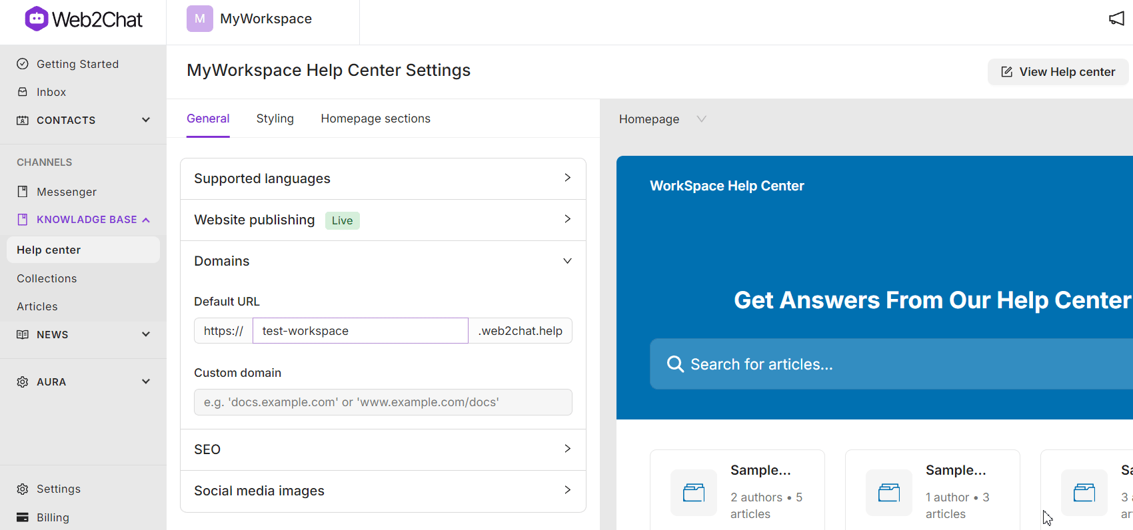1133x530 pixels.
Task: Open the Settings link
Action: [59, 489]
